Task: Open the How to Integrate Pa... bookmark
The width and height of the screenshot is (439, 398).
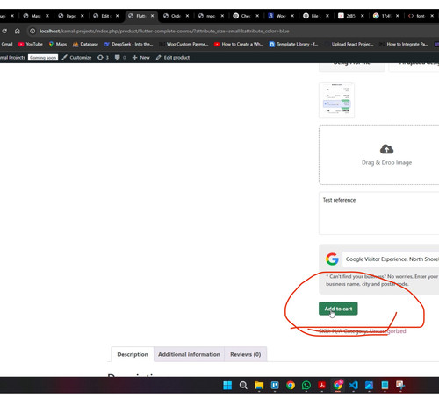Action: [x=404, y=44]
